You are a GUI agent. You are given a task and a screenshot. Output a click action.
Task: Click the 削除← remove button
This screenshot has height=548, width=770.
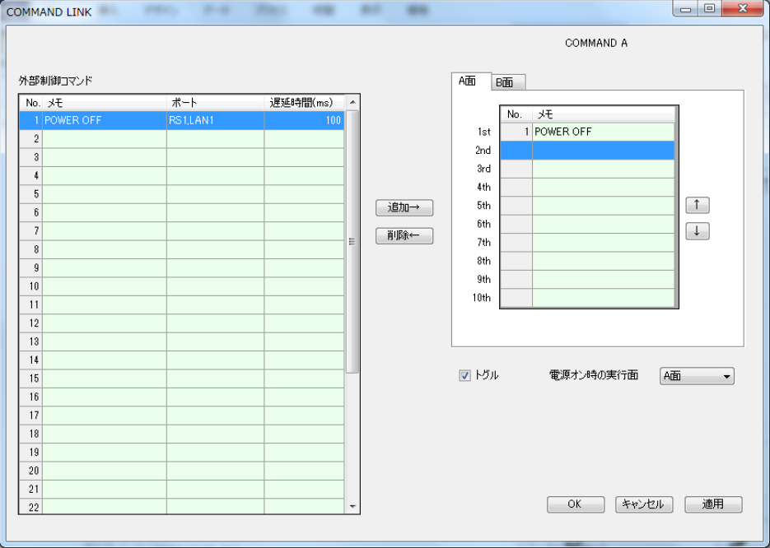click(404, 236)
